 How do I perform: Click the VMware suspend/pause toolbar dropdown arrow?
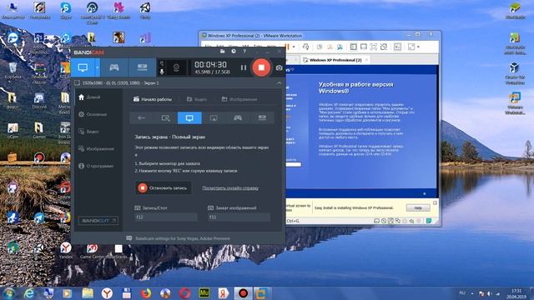[294, 47]
